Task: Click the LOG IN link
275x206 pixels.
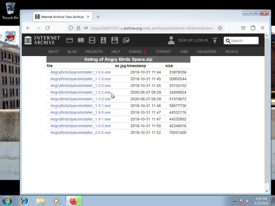Action: click(201, 40)
